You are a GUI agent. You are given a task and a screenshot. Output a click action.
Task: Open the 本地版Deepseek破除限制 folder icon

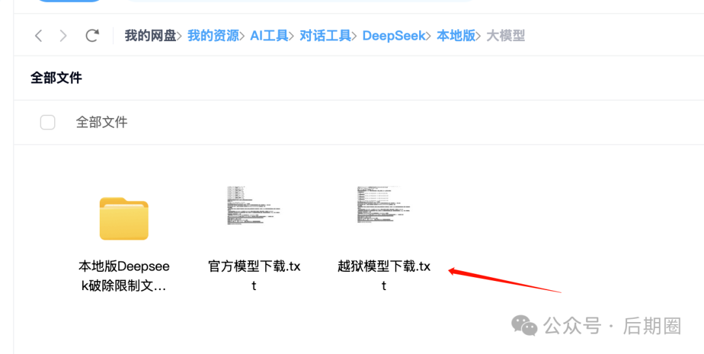click(124, 218)
